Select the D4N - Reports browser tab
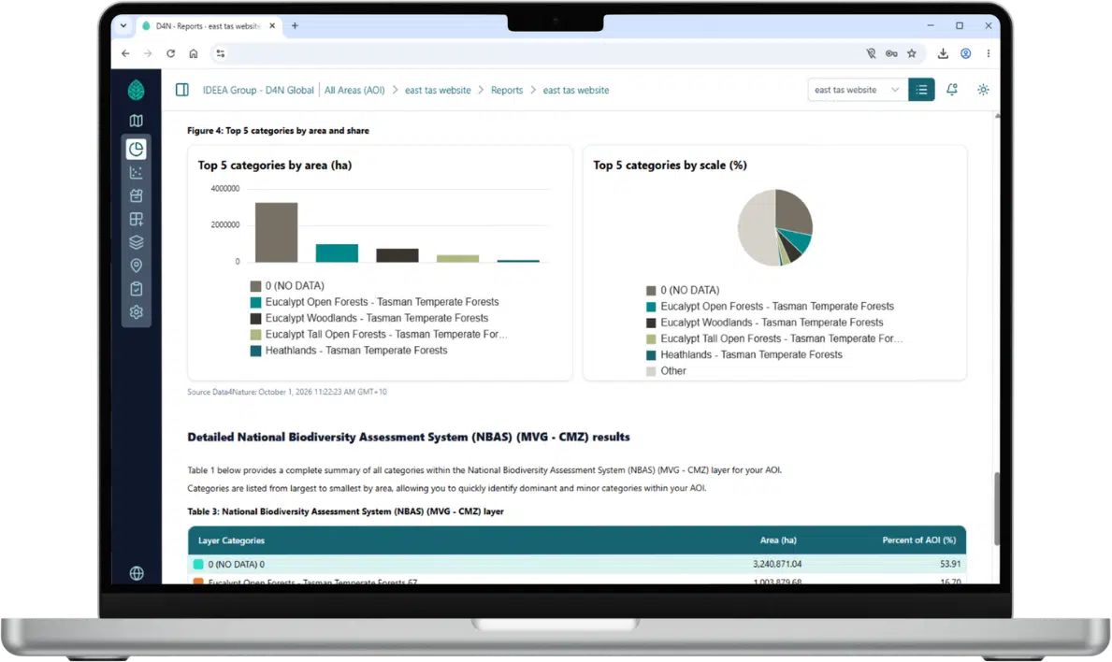 [x=209, y=25]
